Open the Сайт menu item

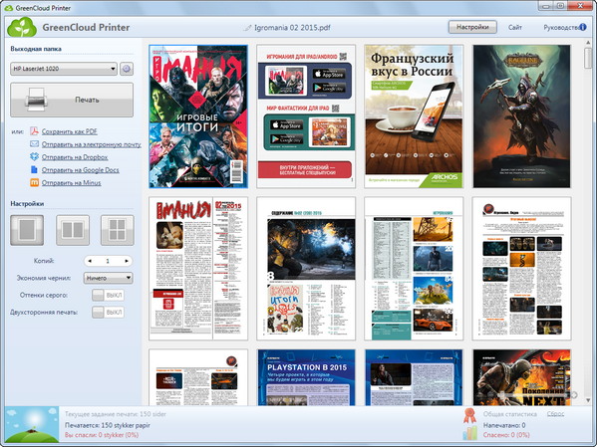pos(514,28)
